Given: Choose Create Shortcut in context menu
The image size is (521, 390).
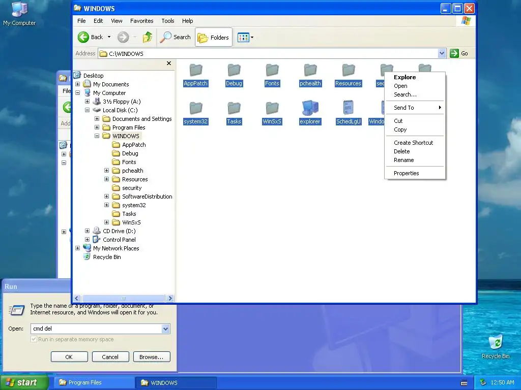Looking at the screenshot, I should point(415,143).
